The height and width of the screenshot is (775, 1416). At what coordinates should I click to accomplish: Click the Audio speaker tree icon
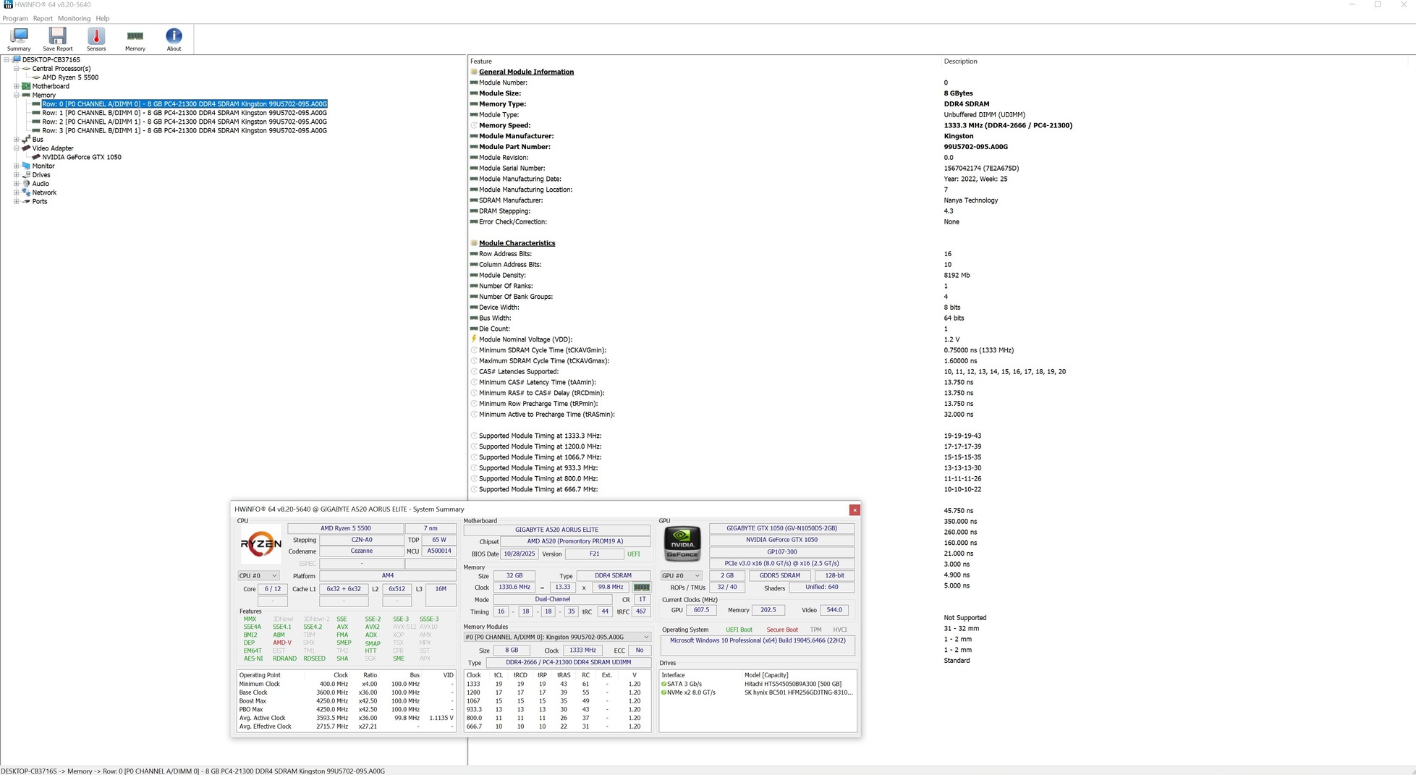point(26,184)
